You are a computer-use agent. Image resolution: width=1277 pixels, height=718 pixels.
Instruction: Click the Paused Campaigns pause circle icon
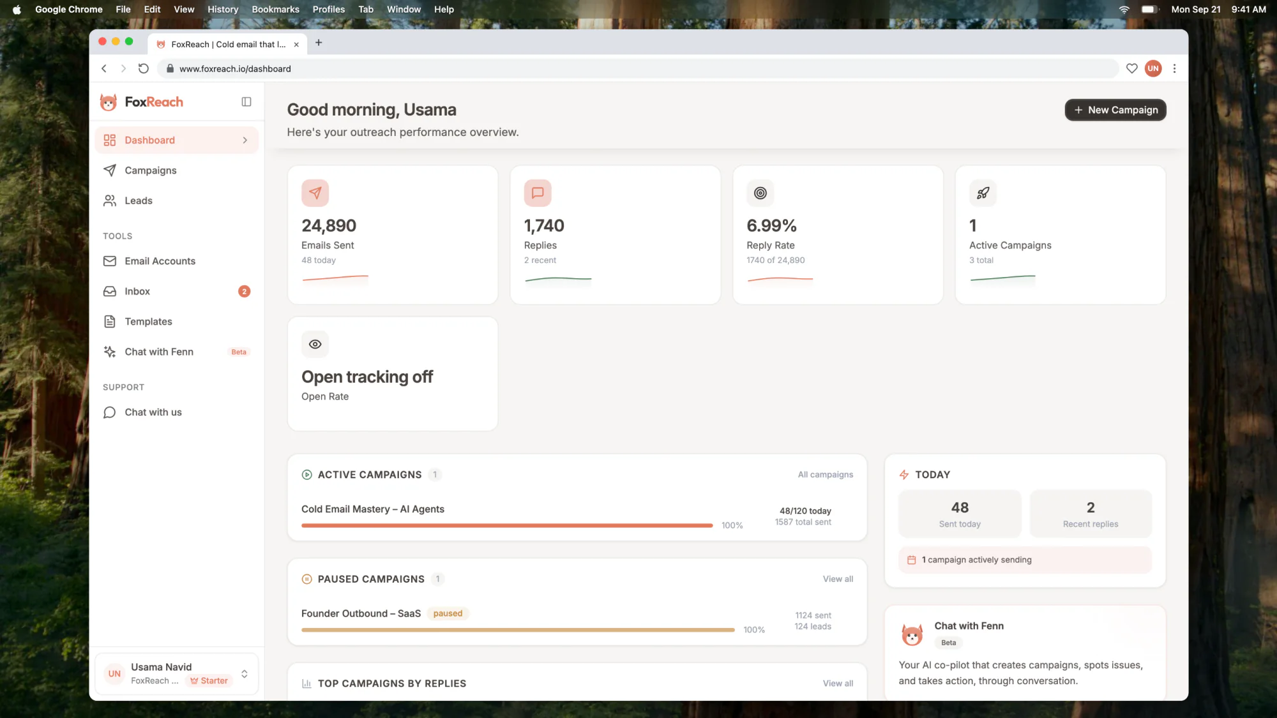click(x=306, y=579)
